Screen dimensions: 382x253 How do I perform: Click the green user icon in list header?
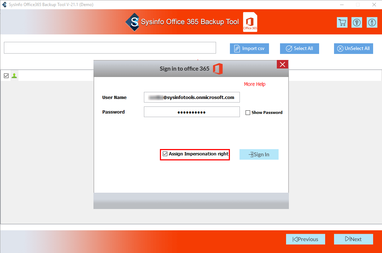point(14,76)
